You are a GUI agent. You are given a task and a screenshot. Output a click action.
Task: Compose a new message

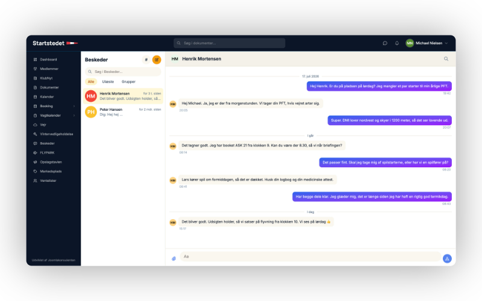[x=157, y=60]
